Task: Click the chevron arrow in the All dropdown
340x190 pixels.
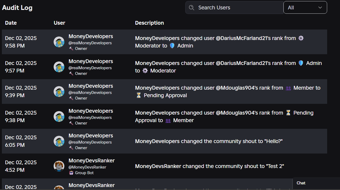Action: tap(320, 8)
